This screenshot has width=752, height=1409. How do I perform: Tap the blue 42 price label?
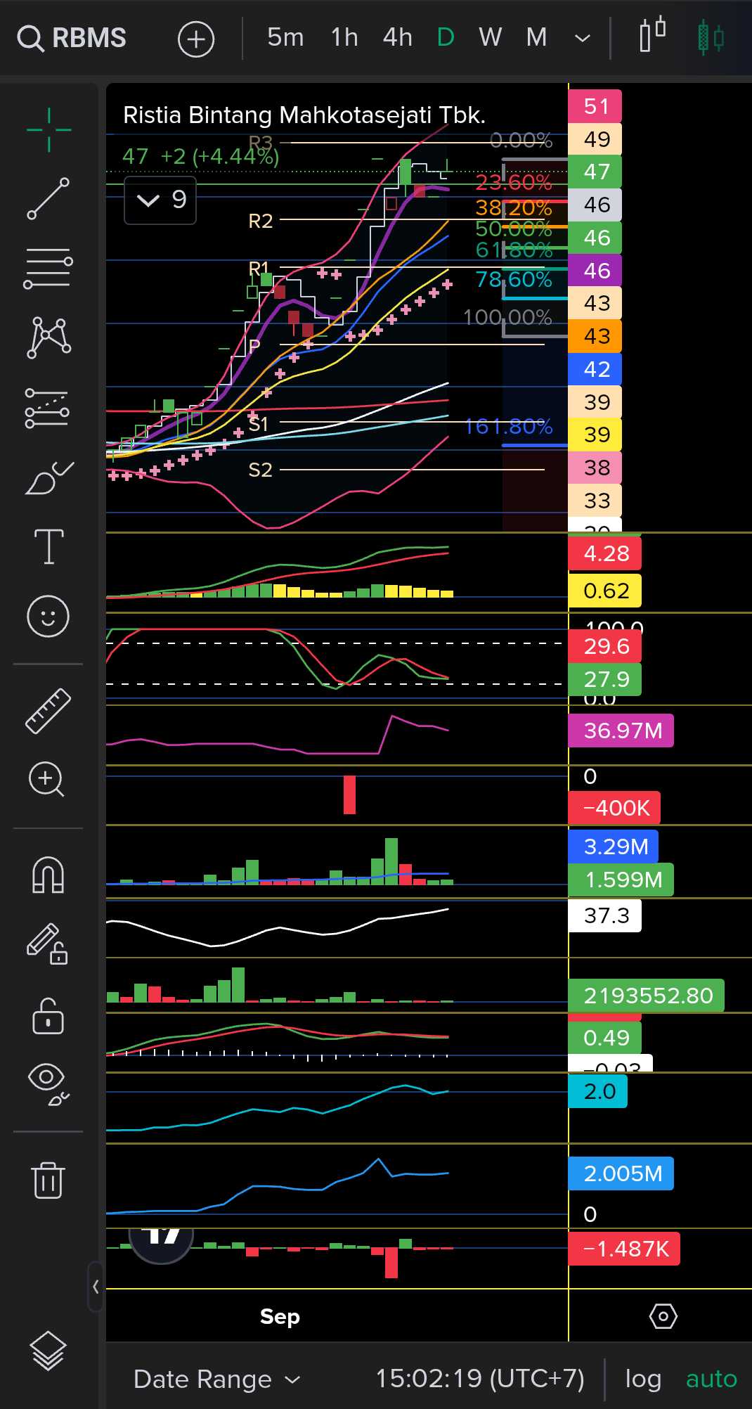click(595, 369)
